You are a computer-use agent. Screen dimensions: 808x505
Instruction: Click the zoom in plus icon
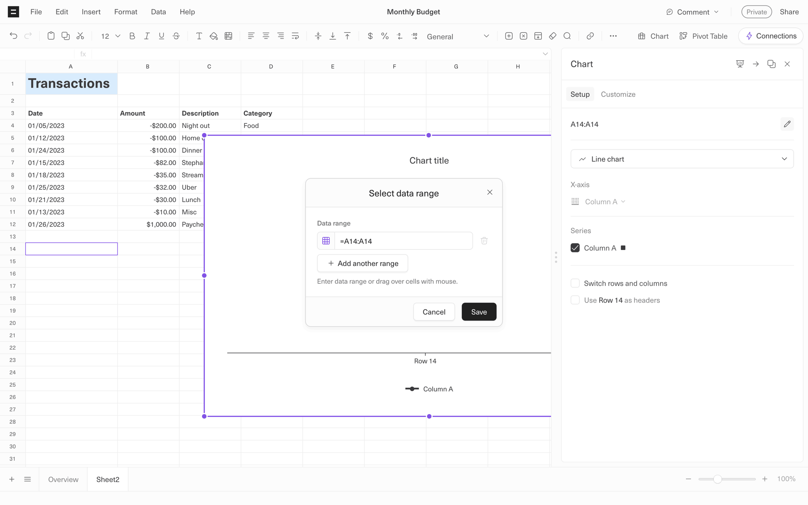(765, 479)
